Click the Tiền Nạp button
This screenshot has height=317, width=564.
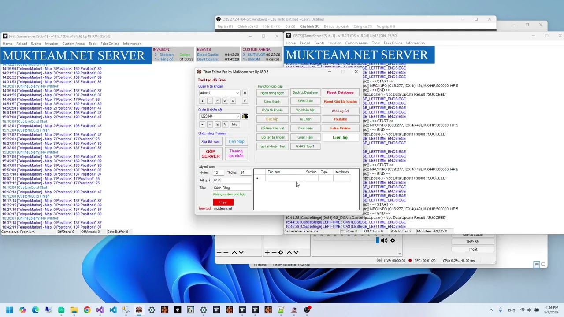click(236, 141)
